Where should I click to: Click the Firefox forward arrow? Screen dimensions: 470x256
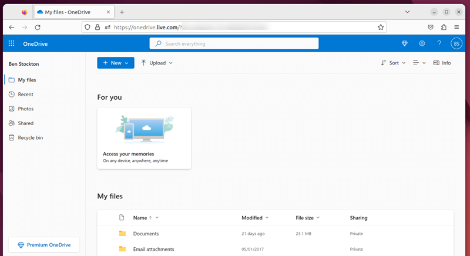(25, 27)
